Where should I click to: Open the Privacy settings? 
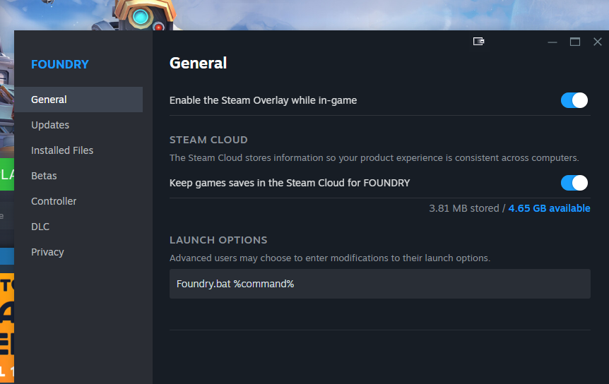pyautogui.click(x=47, y=252)
